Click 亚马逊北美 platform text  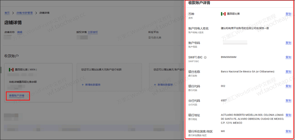point(154,37)
